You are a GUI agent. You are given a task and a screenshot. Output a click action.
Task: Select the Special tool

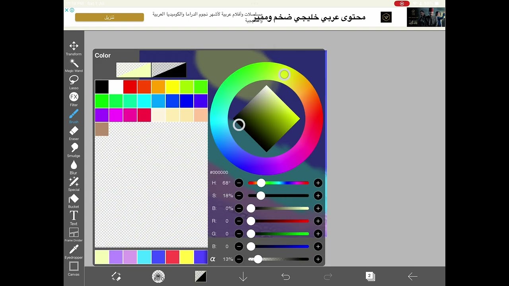pyautogui.click(x=74, y=185)
